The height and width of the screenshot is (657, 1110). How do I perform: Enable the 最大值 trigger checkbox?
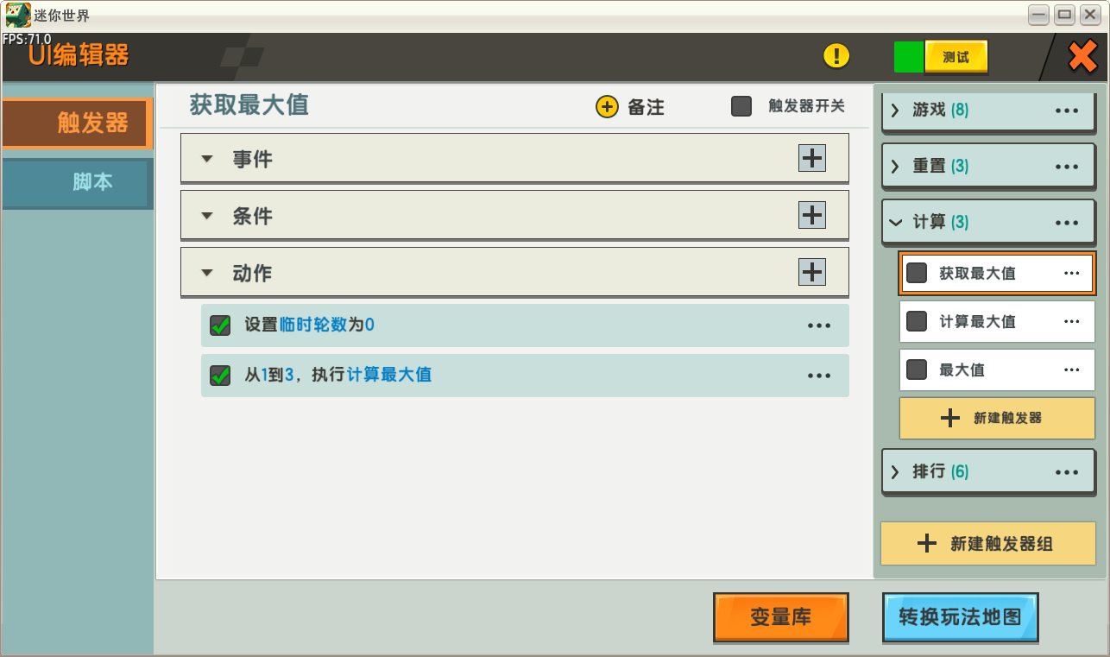[x=917, y=370]
